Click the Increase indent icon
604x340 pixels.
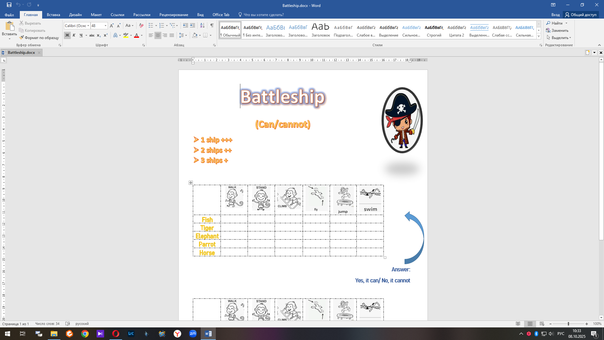click(x=193, y=25)
